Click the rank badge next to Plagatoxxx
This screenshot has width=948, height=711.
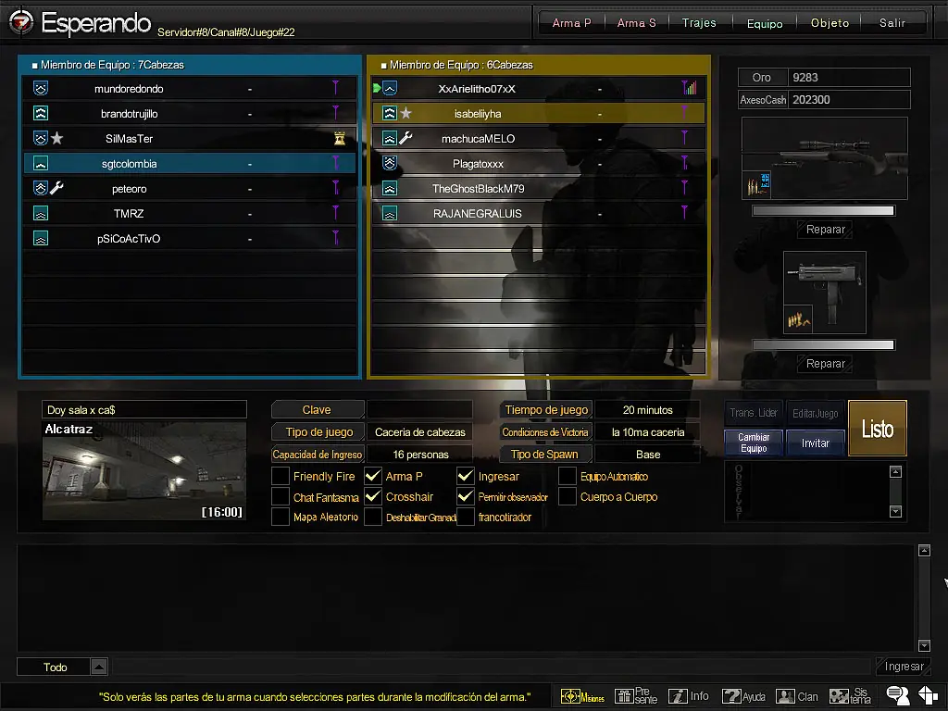pyautogui.click(x=390, y=163)
